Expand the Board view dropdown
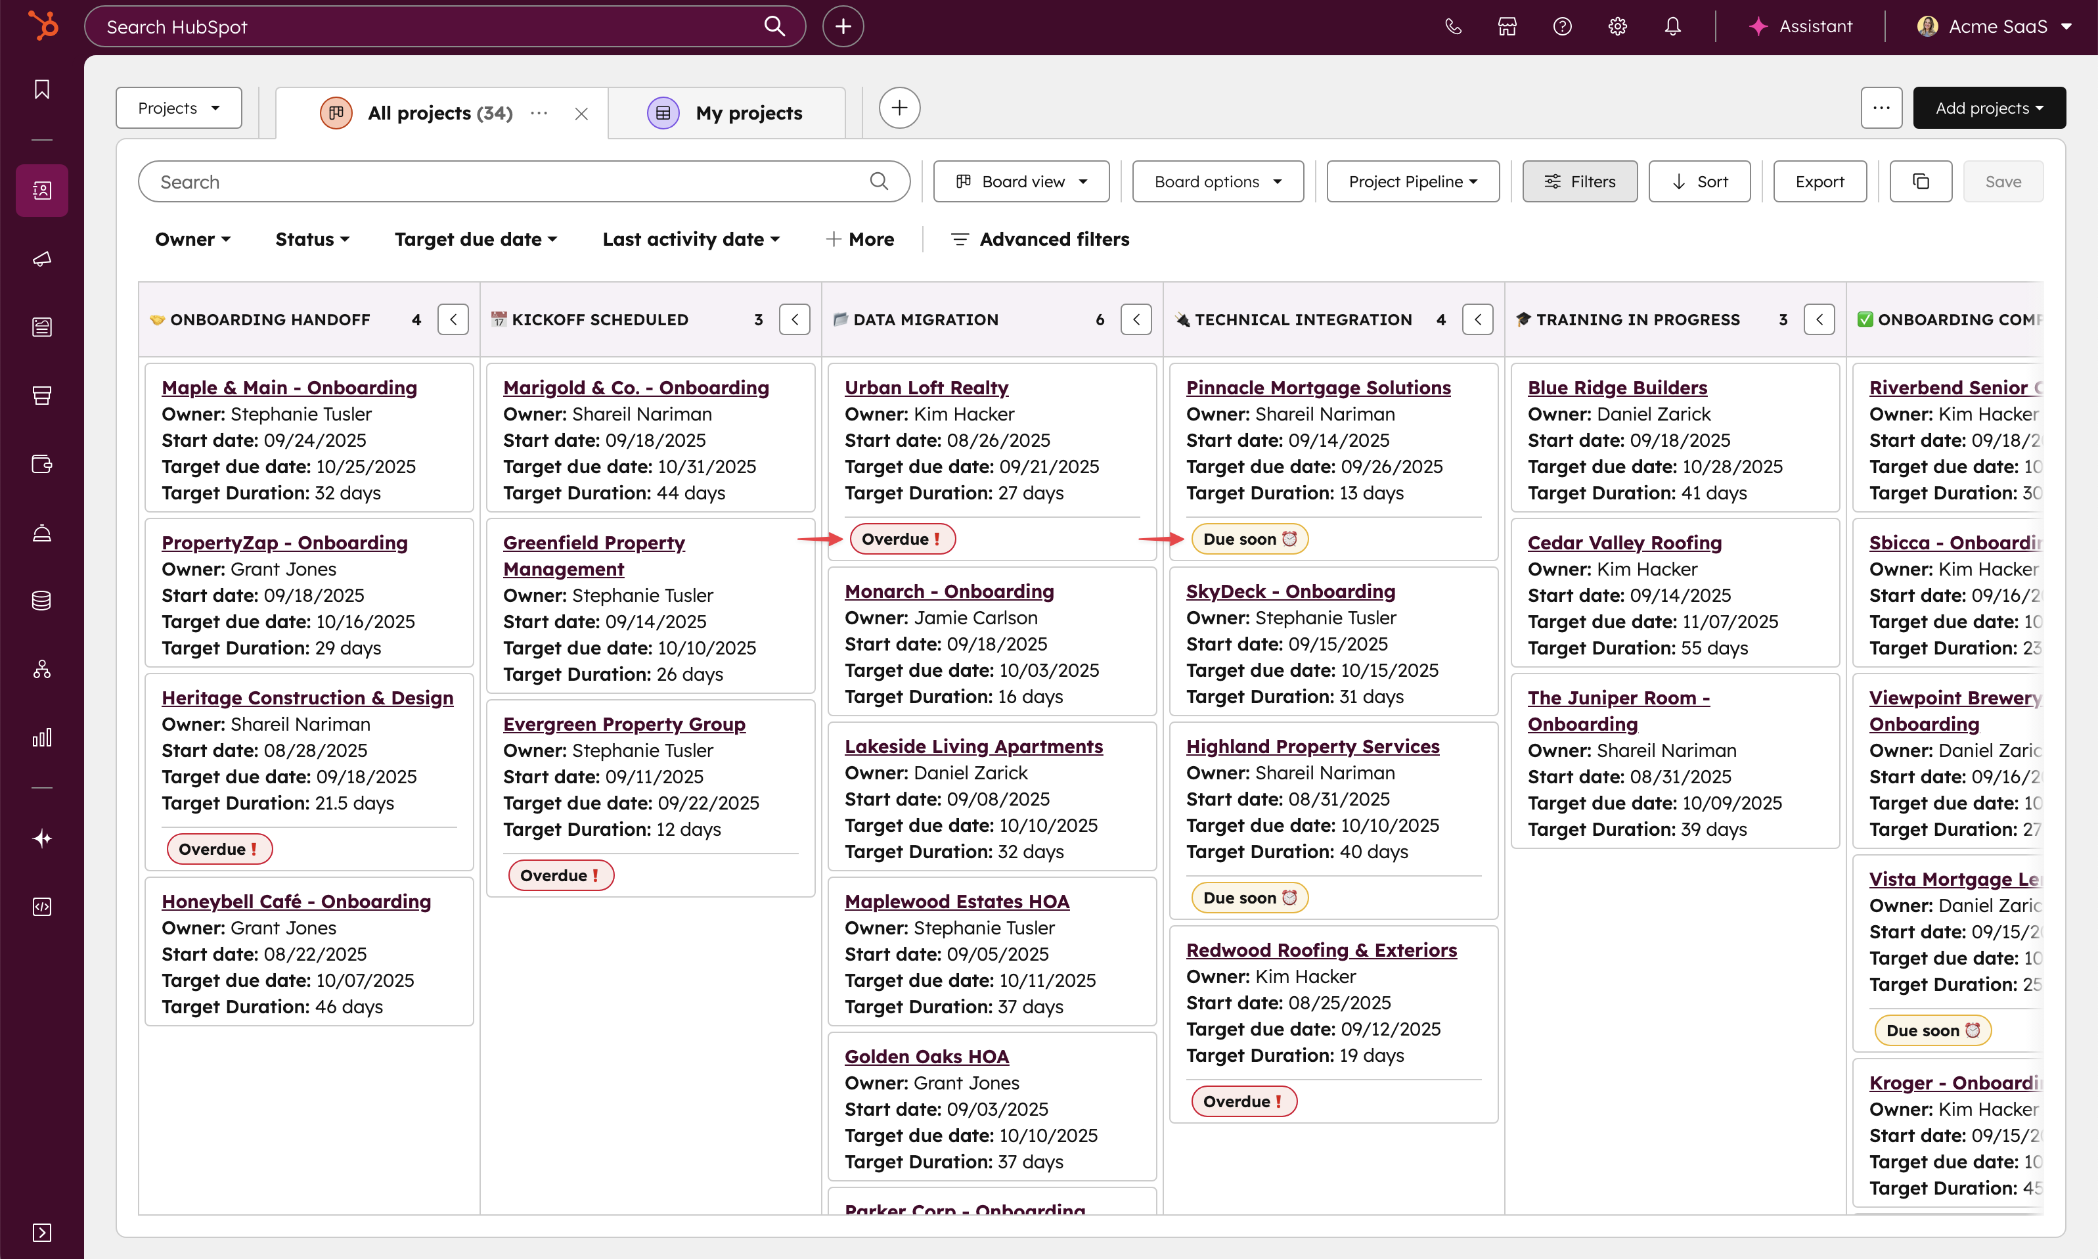 coord(1021,181)
